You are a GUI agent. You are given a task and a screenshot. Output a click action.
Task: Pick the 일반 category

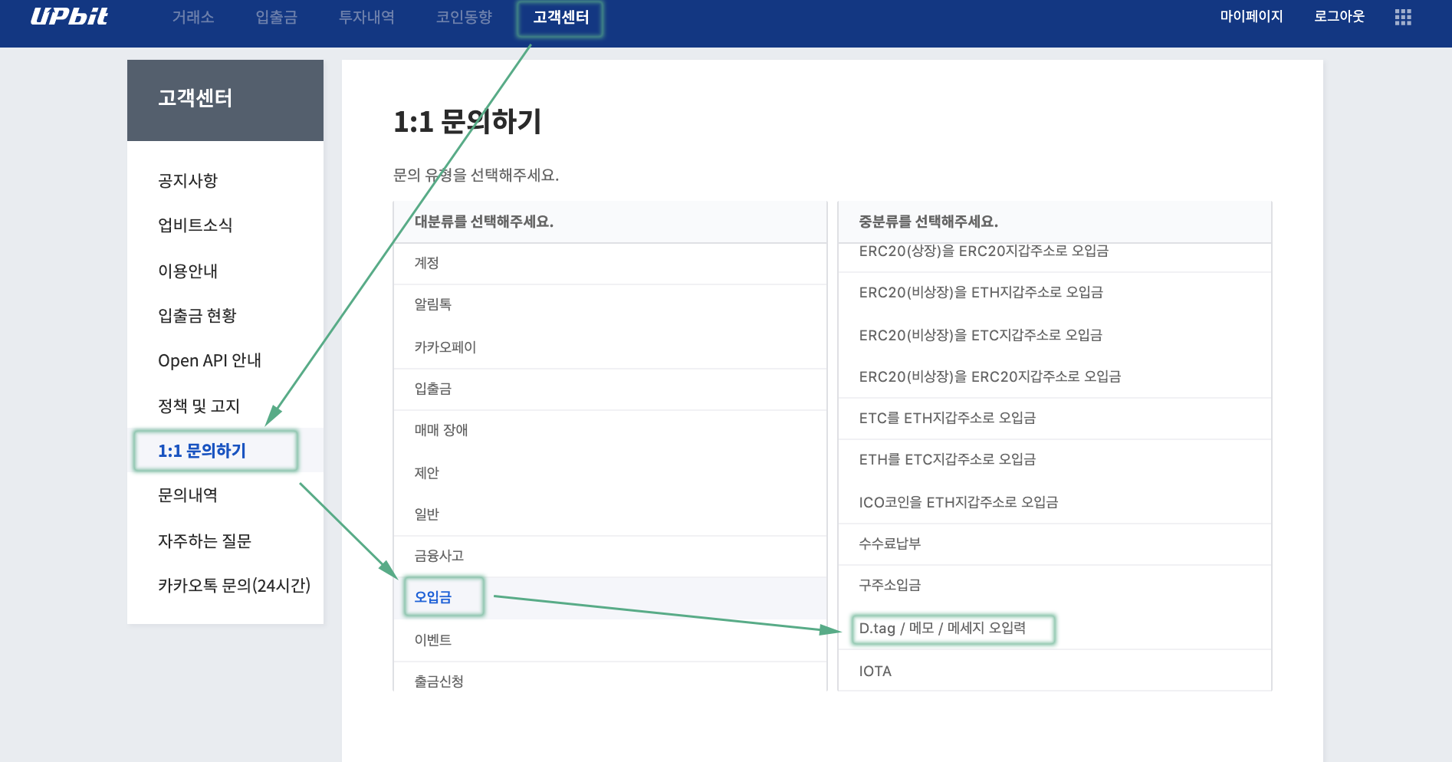click(610, 514)
